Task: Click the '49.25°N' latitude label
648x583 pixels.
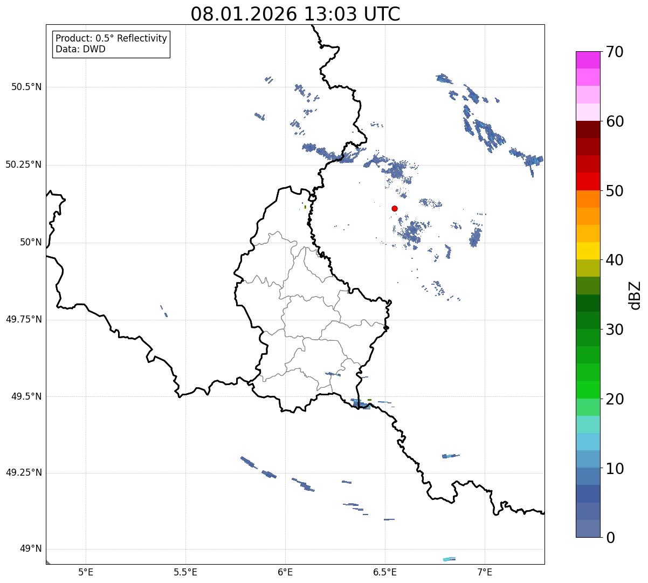Action: click(x=24, y=473)
